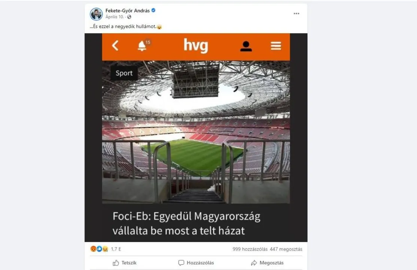This screenshot has height=270, width=417.
Task: Click the hvg back arrow icon
Action: coord(115,46)
